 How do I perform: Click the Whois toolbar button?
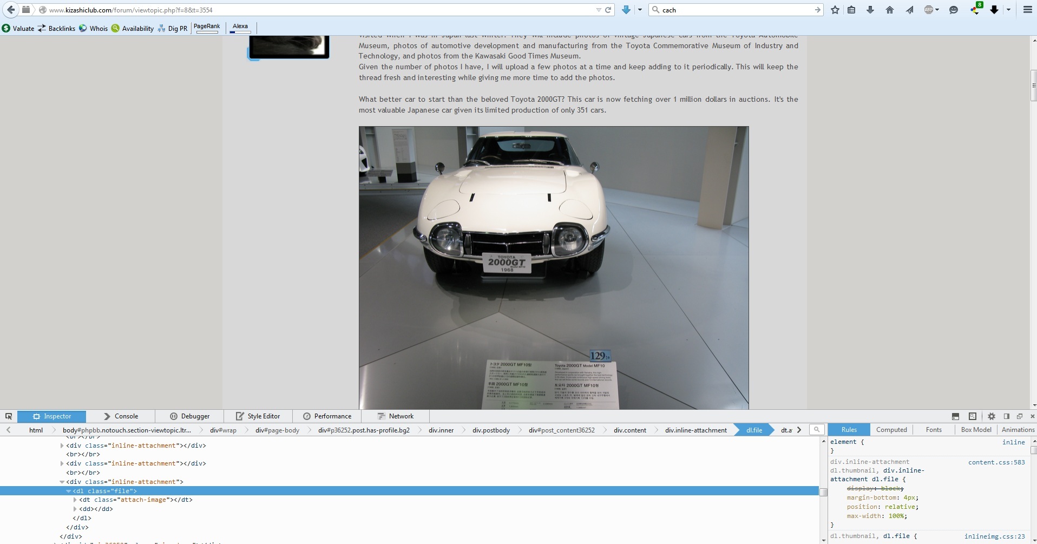93,28
